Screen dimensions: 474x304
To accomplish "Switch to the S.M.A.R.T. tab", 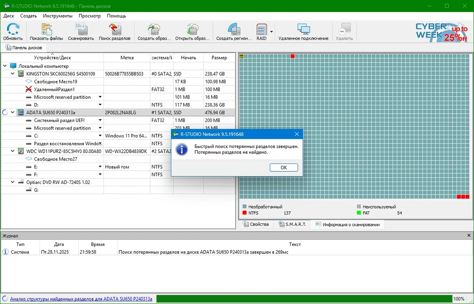I will click(292, 224).
